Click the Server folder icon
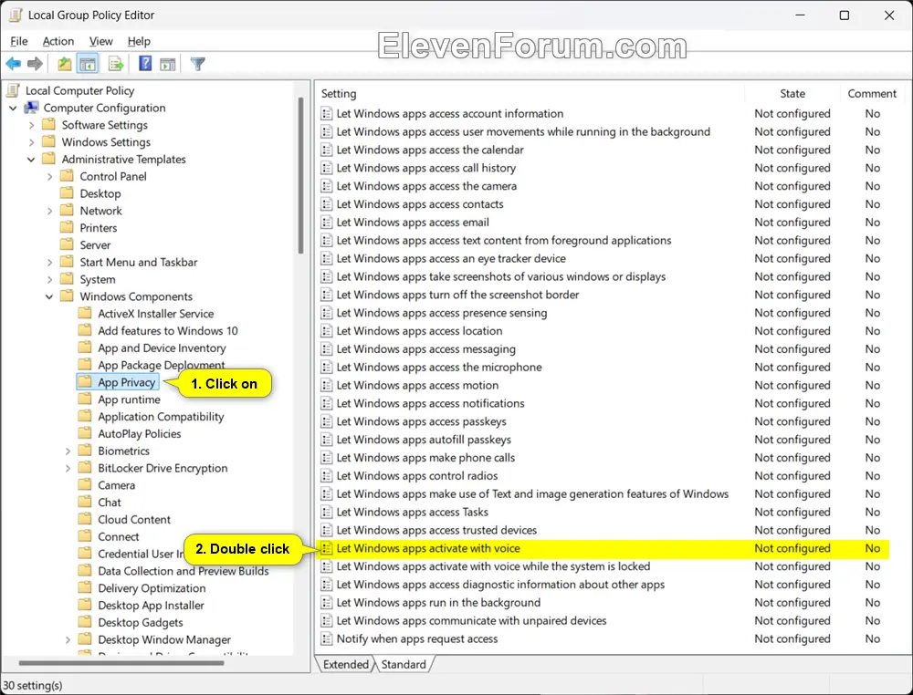The width and height of the screenshot is (913, 695). (x=67, y=244)
